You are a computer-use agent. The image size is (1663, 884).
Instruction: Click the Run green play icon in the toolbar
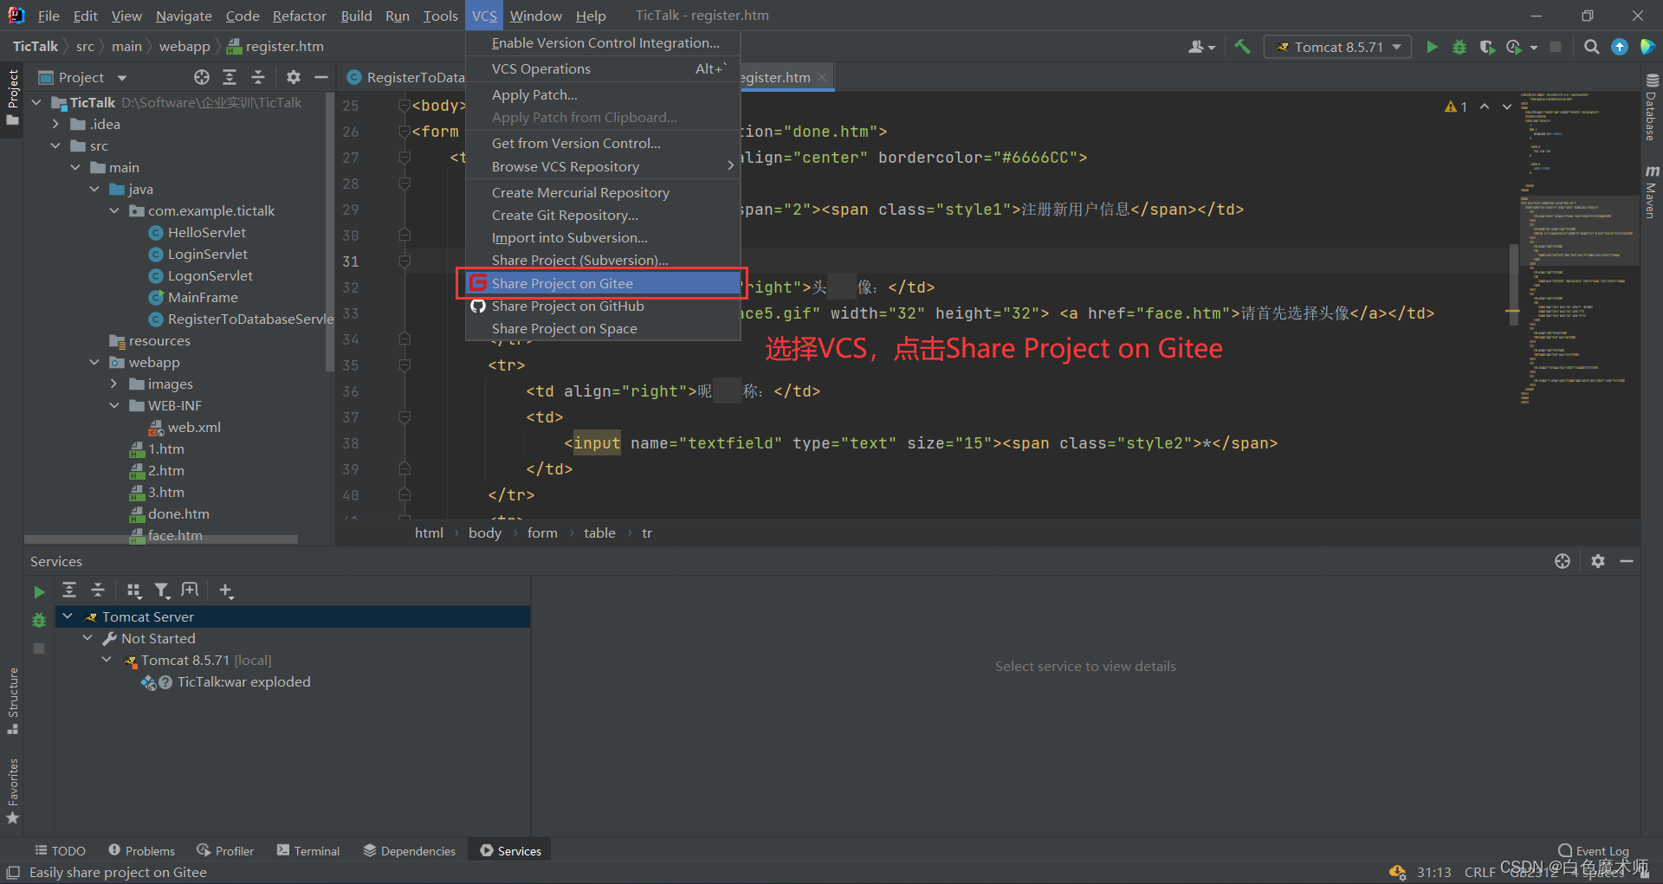1432,47
